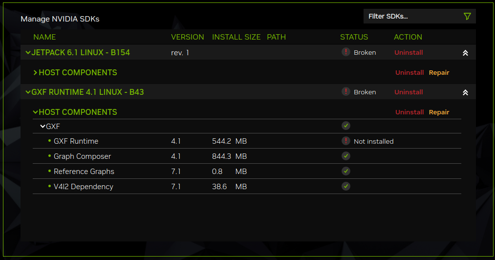Uninstall GXF Runtime's Host Components
The width and height of the screenshot is (495, 260).
tap(409, 112)
